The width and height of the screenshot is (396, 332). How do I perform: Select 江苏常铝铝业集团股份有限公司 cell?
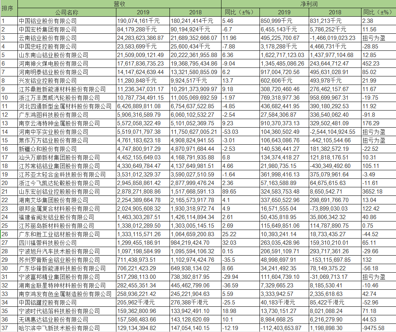[x=67, y=166]
